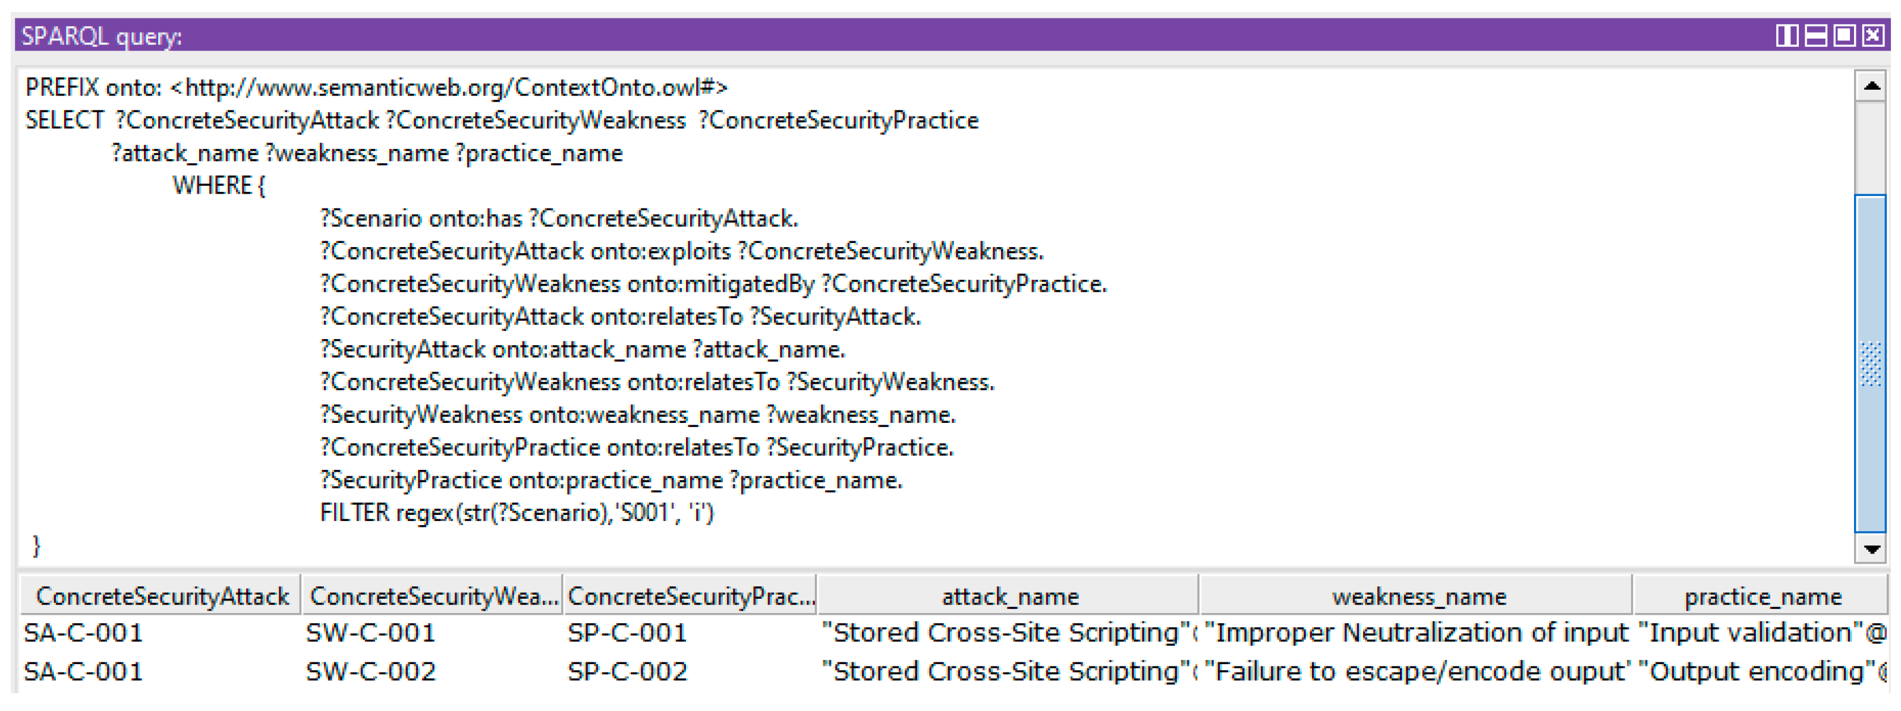Click the SPARQL query title bar
The height and width of the screenshot is (711, 1901).
pos(886,36)
